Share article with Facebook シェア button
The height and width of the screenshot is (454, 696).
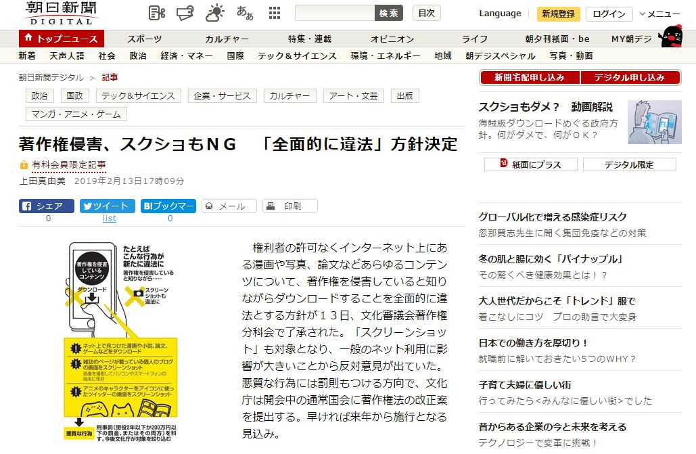click(x=47, y=206)
